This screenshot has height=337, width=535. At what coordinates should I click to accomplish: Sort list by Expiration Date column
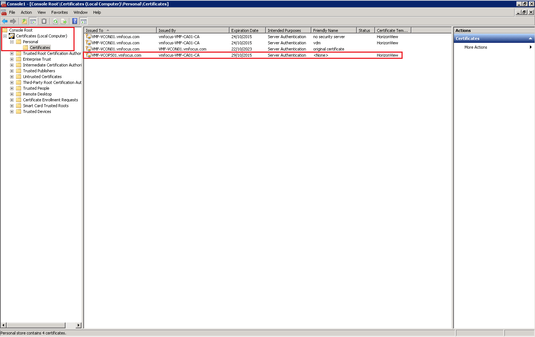(245, 31)
